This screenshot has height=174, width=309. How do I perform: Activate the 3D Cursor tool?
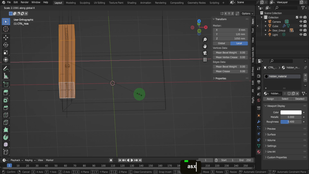(x=5, y=29)
